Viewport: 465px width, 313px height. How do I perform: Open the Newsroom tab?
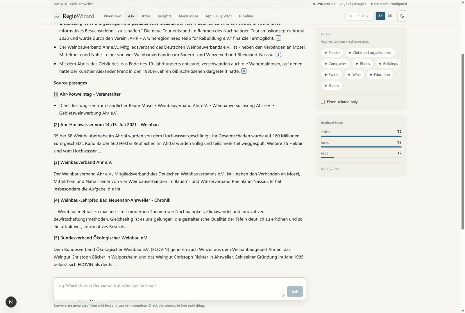[188, 16]
